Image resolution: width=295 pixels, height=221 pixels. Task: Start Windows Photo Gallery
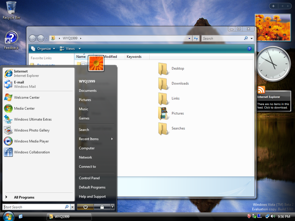pyautogui.click(x=31, y=130)
